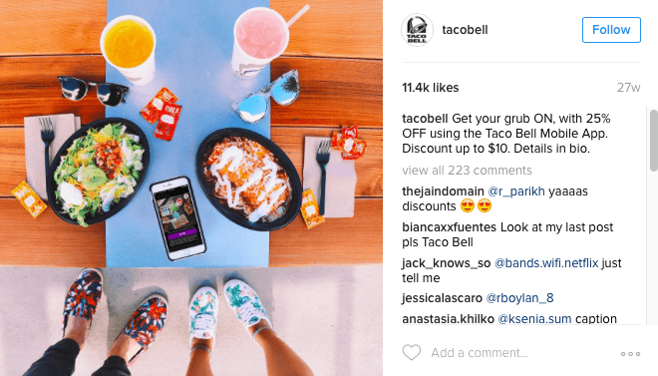
Task: View all 223 comments
Action: pyautogui.click(x=467, y=171)
